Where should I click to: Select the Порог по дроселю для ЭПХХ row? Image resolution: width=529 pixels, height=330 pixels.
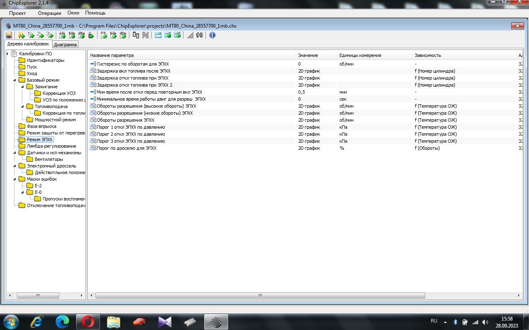point(126,148)
